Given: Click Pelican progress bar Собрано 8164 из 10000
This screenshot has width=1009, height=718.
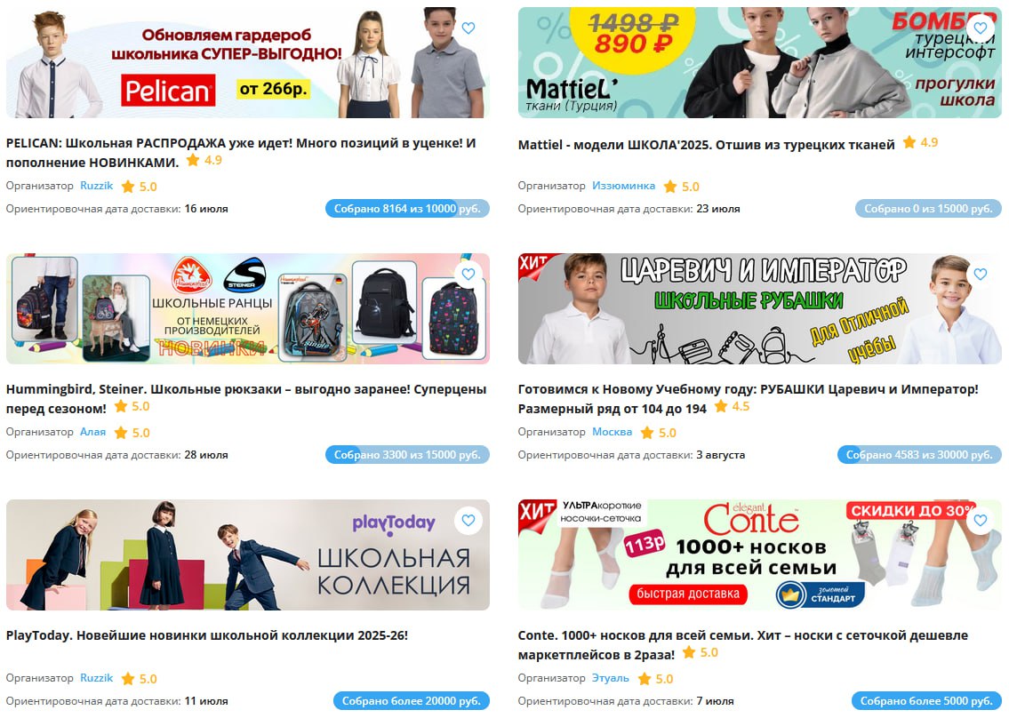Looking at the screenshot, I should click(407, 209).
